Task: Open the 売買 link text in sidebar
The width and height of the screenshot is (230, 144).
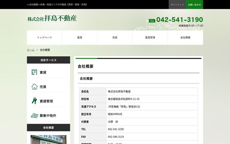Action: click(43, 87)
